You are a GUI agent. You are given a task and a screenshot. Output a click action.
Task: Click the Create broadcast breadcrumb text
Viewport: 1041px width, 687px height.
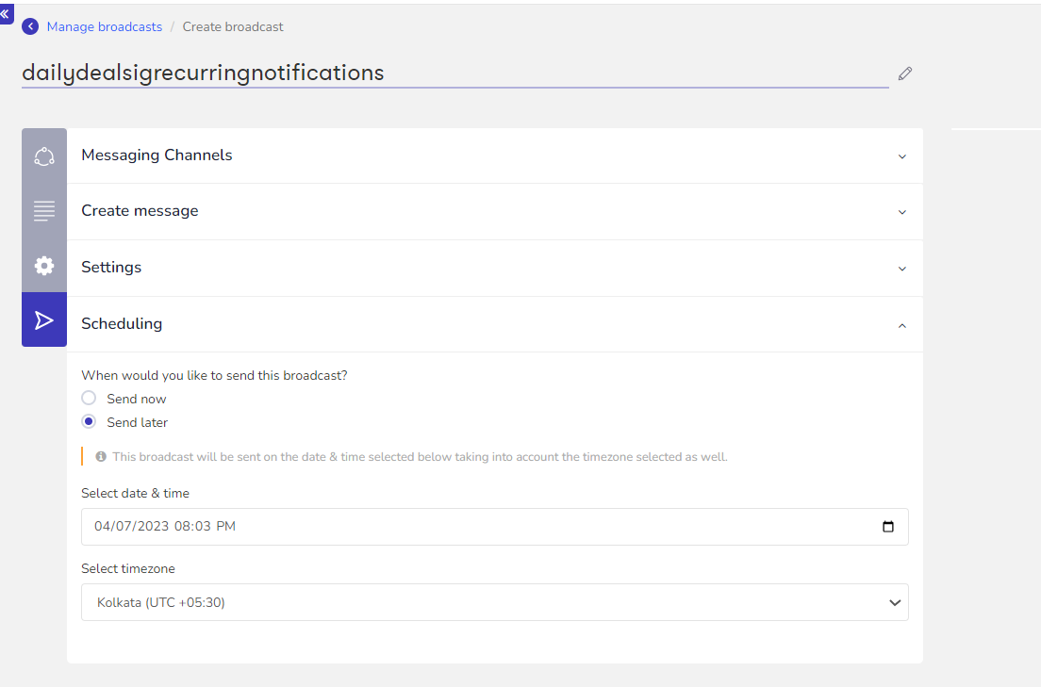pos(233,26)
